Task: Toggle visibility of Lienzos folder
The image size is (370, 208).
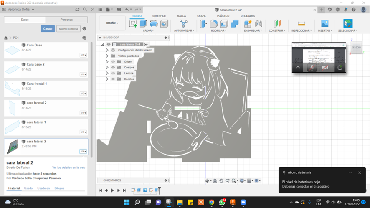Action: click(x=113, y=73)
